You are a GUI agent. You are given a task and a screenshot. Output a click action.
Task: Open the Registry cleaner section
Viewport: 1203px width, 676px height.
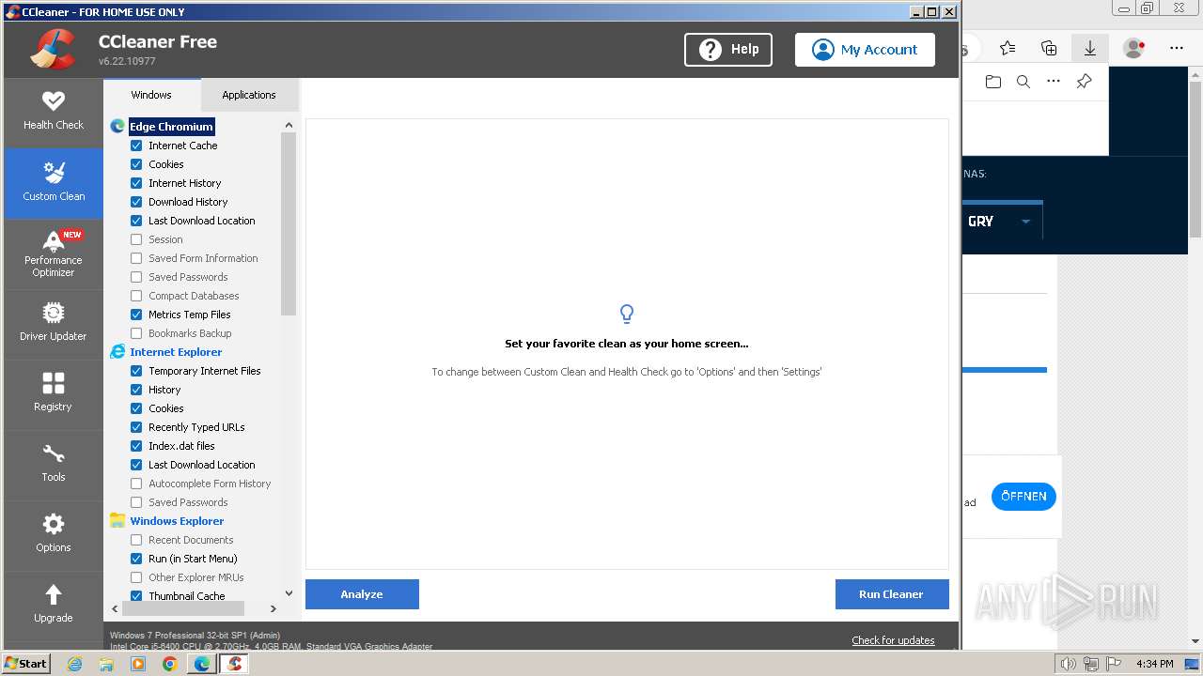pyautogui.click(x=54, y=394)
